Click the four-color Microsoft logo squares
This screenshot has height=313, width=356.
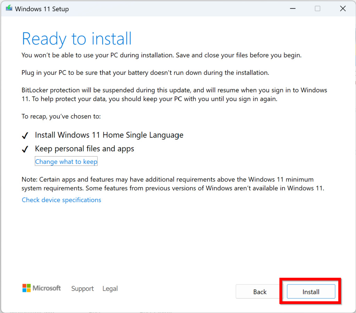click(x=26, y=288)
